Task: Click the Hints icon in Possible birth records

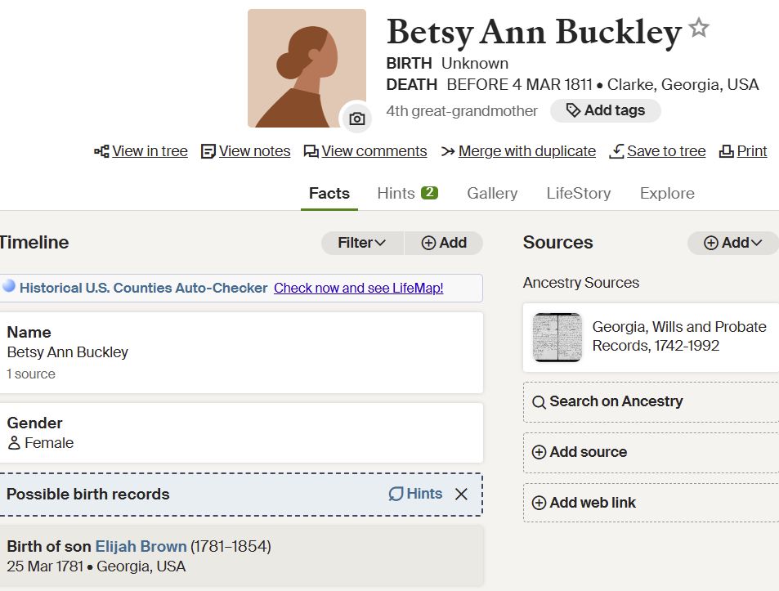Action: pyautogui.click(x=396, y=494)
